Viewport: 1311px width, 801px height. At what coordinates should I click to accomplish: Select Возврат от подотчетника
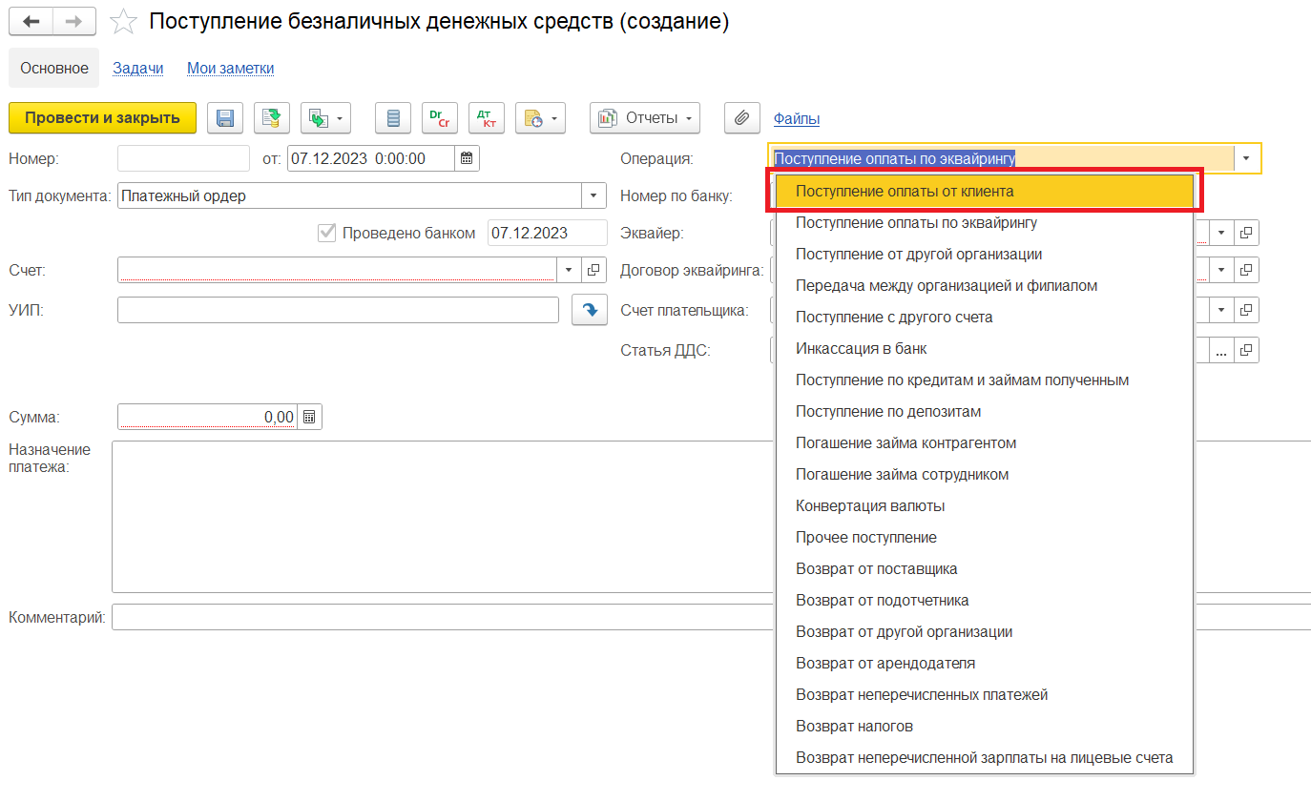pos(984,601)
